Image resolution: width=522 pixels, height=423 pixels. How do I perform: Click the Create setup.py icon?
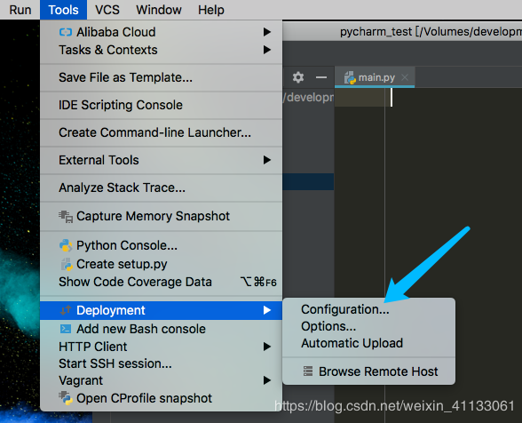point(67,264)
